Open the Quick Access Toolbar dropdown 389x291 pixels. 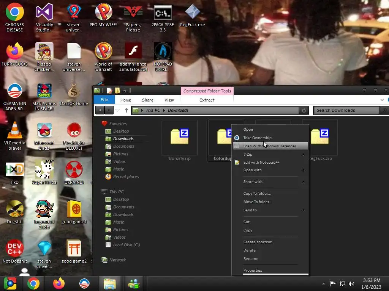[125, 91]
